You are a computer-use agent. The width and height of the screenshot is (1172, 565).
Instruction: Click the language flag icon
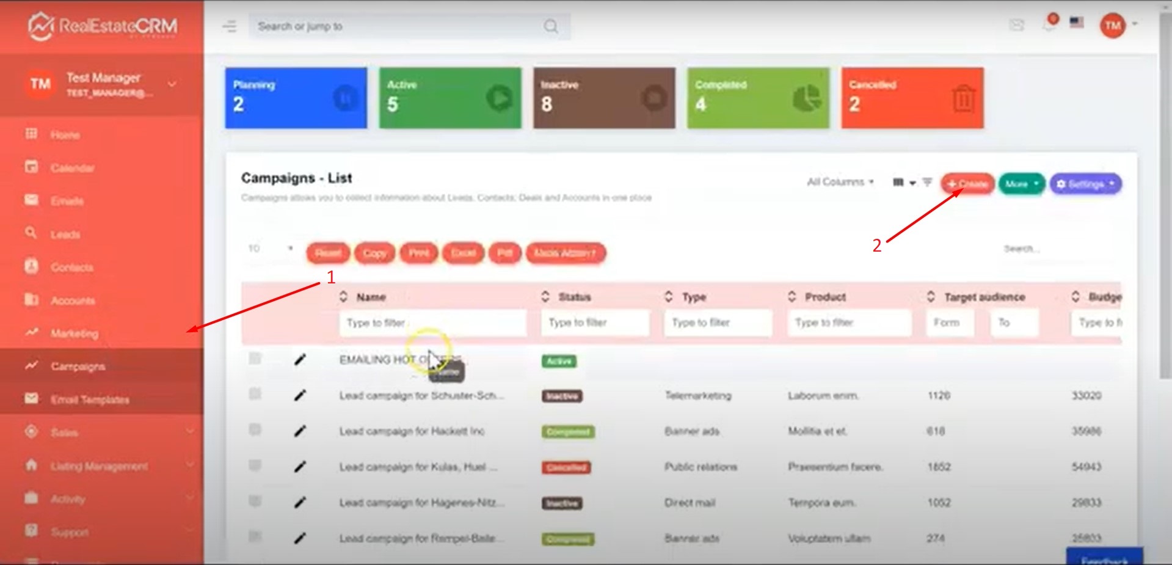tap(1077, 23)
